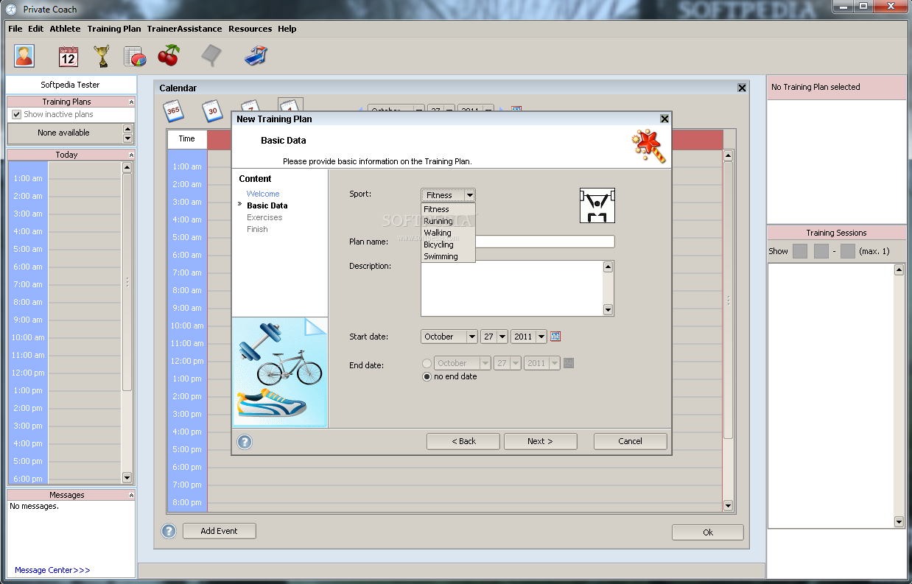The width and height of the screenshot is (912, 584).
Task: Close the New Training Plan dialog
Action: pyautogui.click(x=664, y=119)
